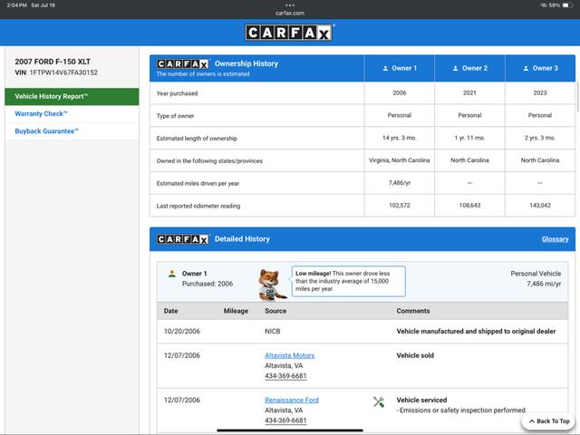
Task: Click the Source column header
Action: coord(275,311)
